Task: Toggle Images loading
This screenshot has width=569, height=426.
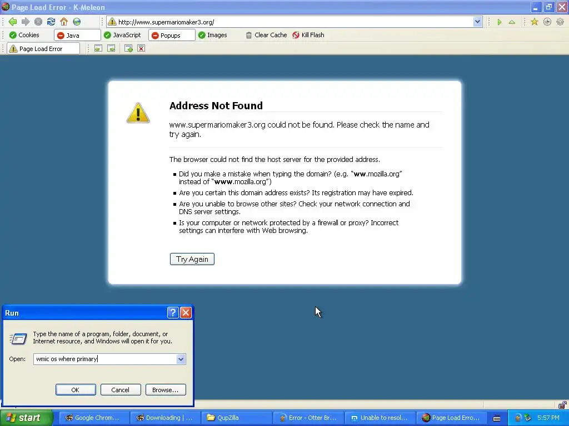Action: [x=213, y=35]
